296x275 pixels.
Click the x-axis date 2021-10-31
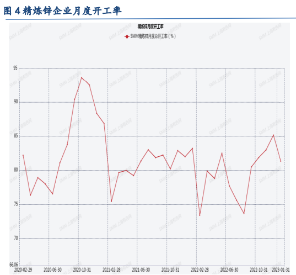click(x=170, y=269)
